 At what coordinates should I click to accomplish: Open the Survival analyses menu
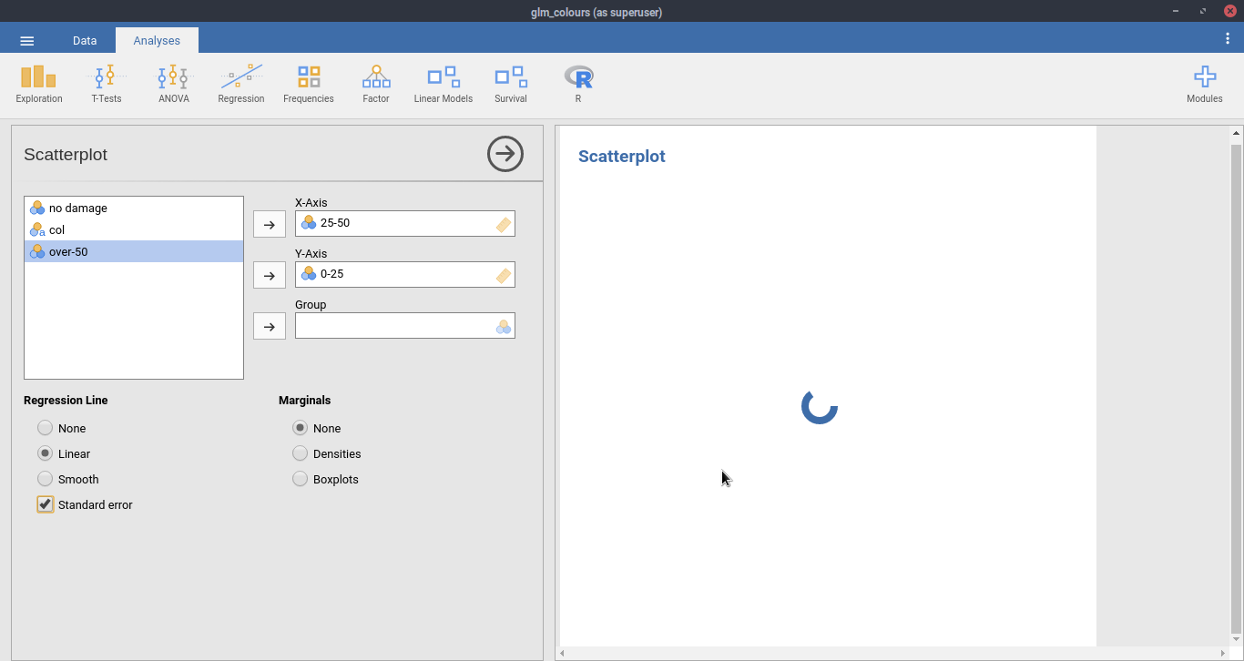coord(511,84)
